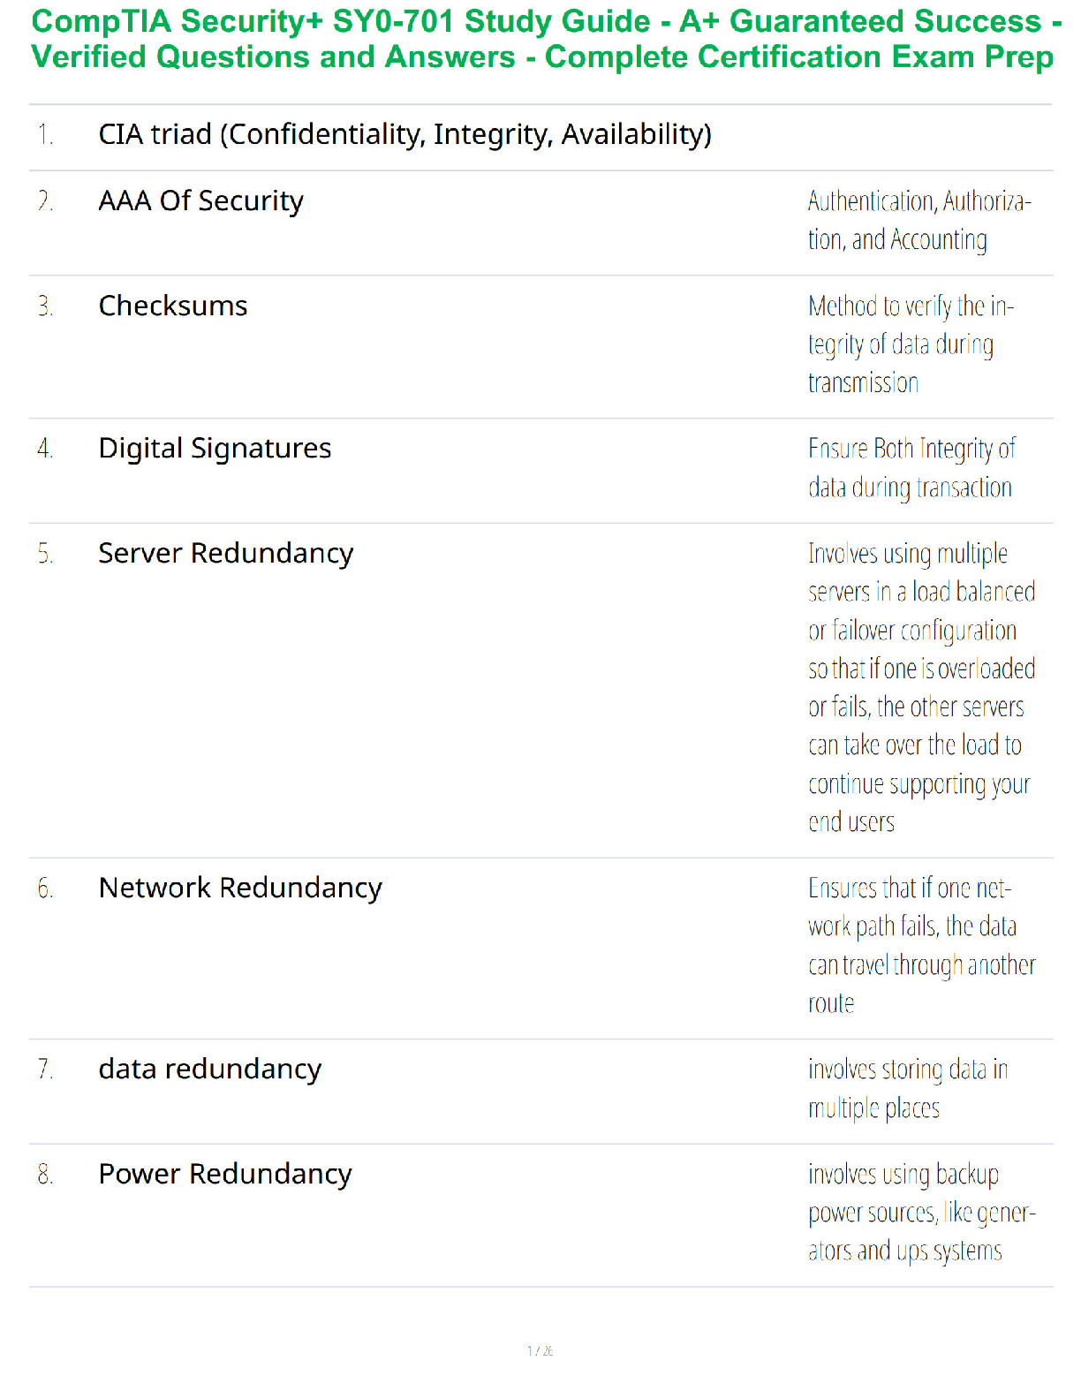
Task: Click the Digital Signatures term
Action: click(x=215, y=449)
